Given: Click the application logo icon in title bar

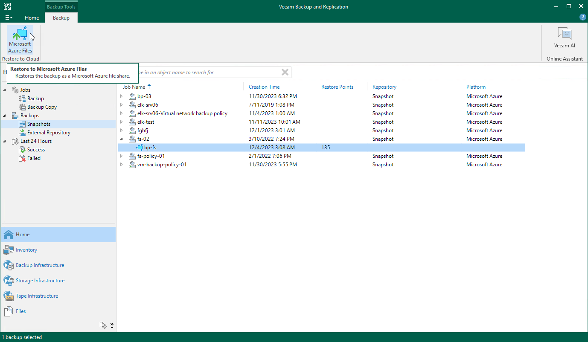Looking at the screenshot, I should point(8,6).
